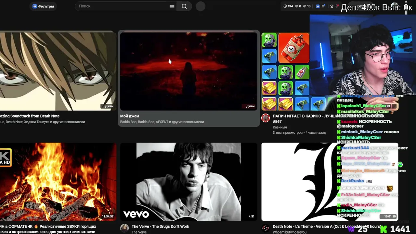Open the list lines icon in header
The height and width of the screenshot is (234, 416).
323,6
